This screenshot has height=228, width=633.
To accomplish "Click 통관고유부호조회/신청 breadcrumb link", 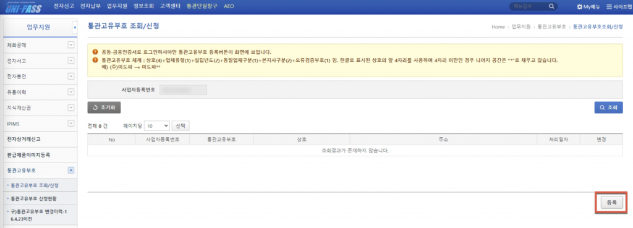I will click(598, 27).
